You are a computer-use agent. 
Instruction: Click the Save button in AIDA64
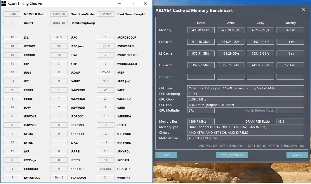166,155
